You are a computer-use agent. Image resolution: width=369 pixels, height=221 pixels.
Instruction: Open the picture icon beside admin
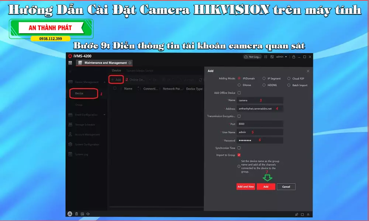pyautogui.click(x=272, y=57)
